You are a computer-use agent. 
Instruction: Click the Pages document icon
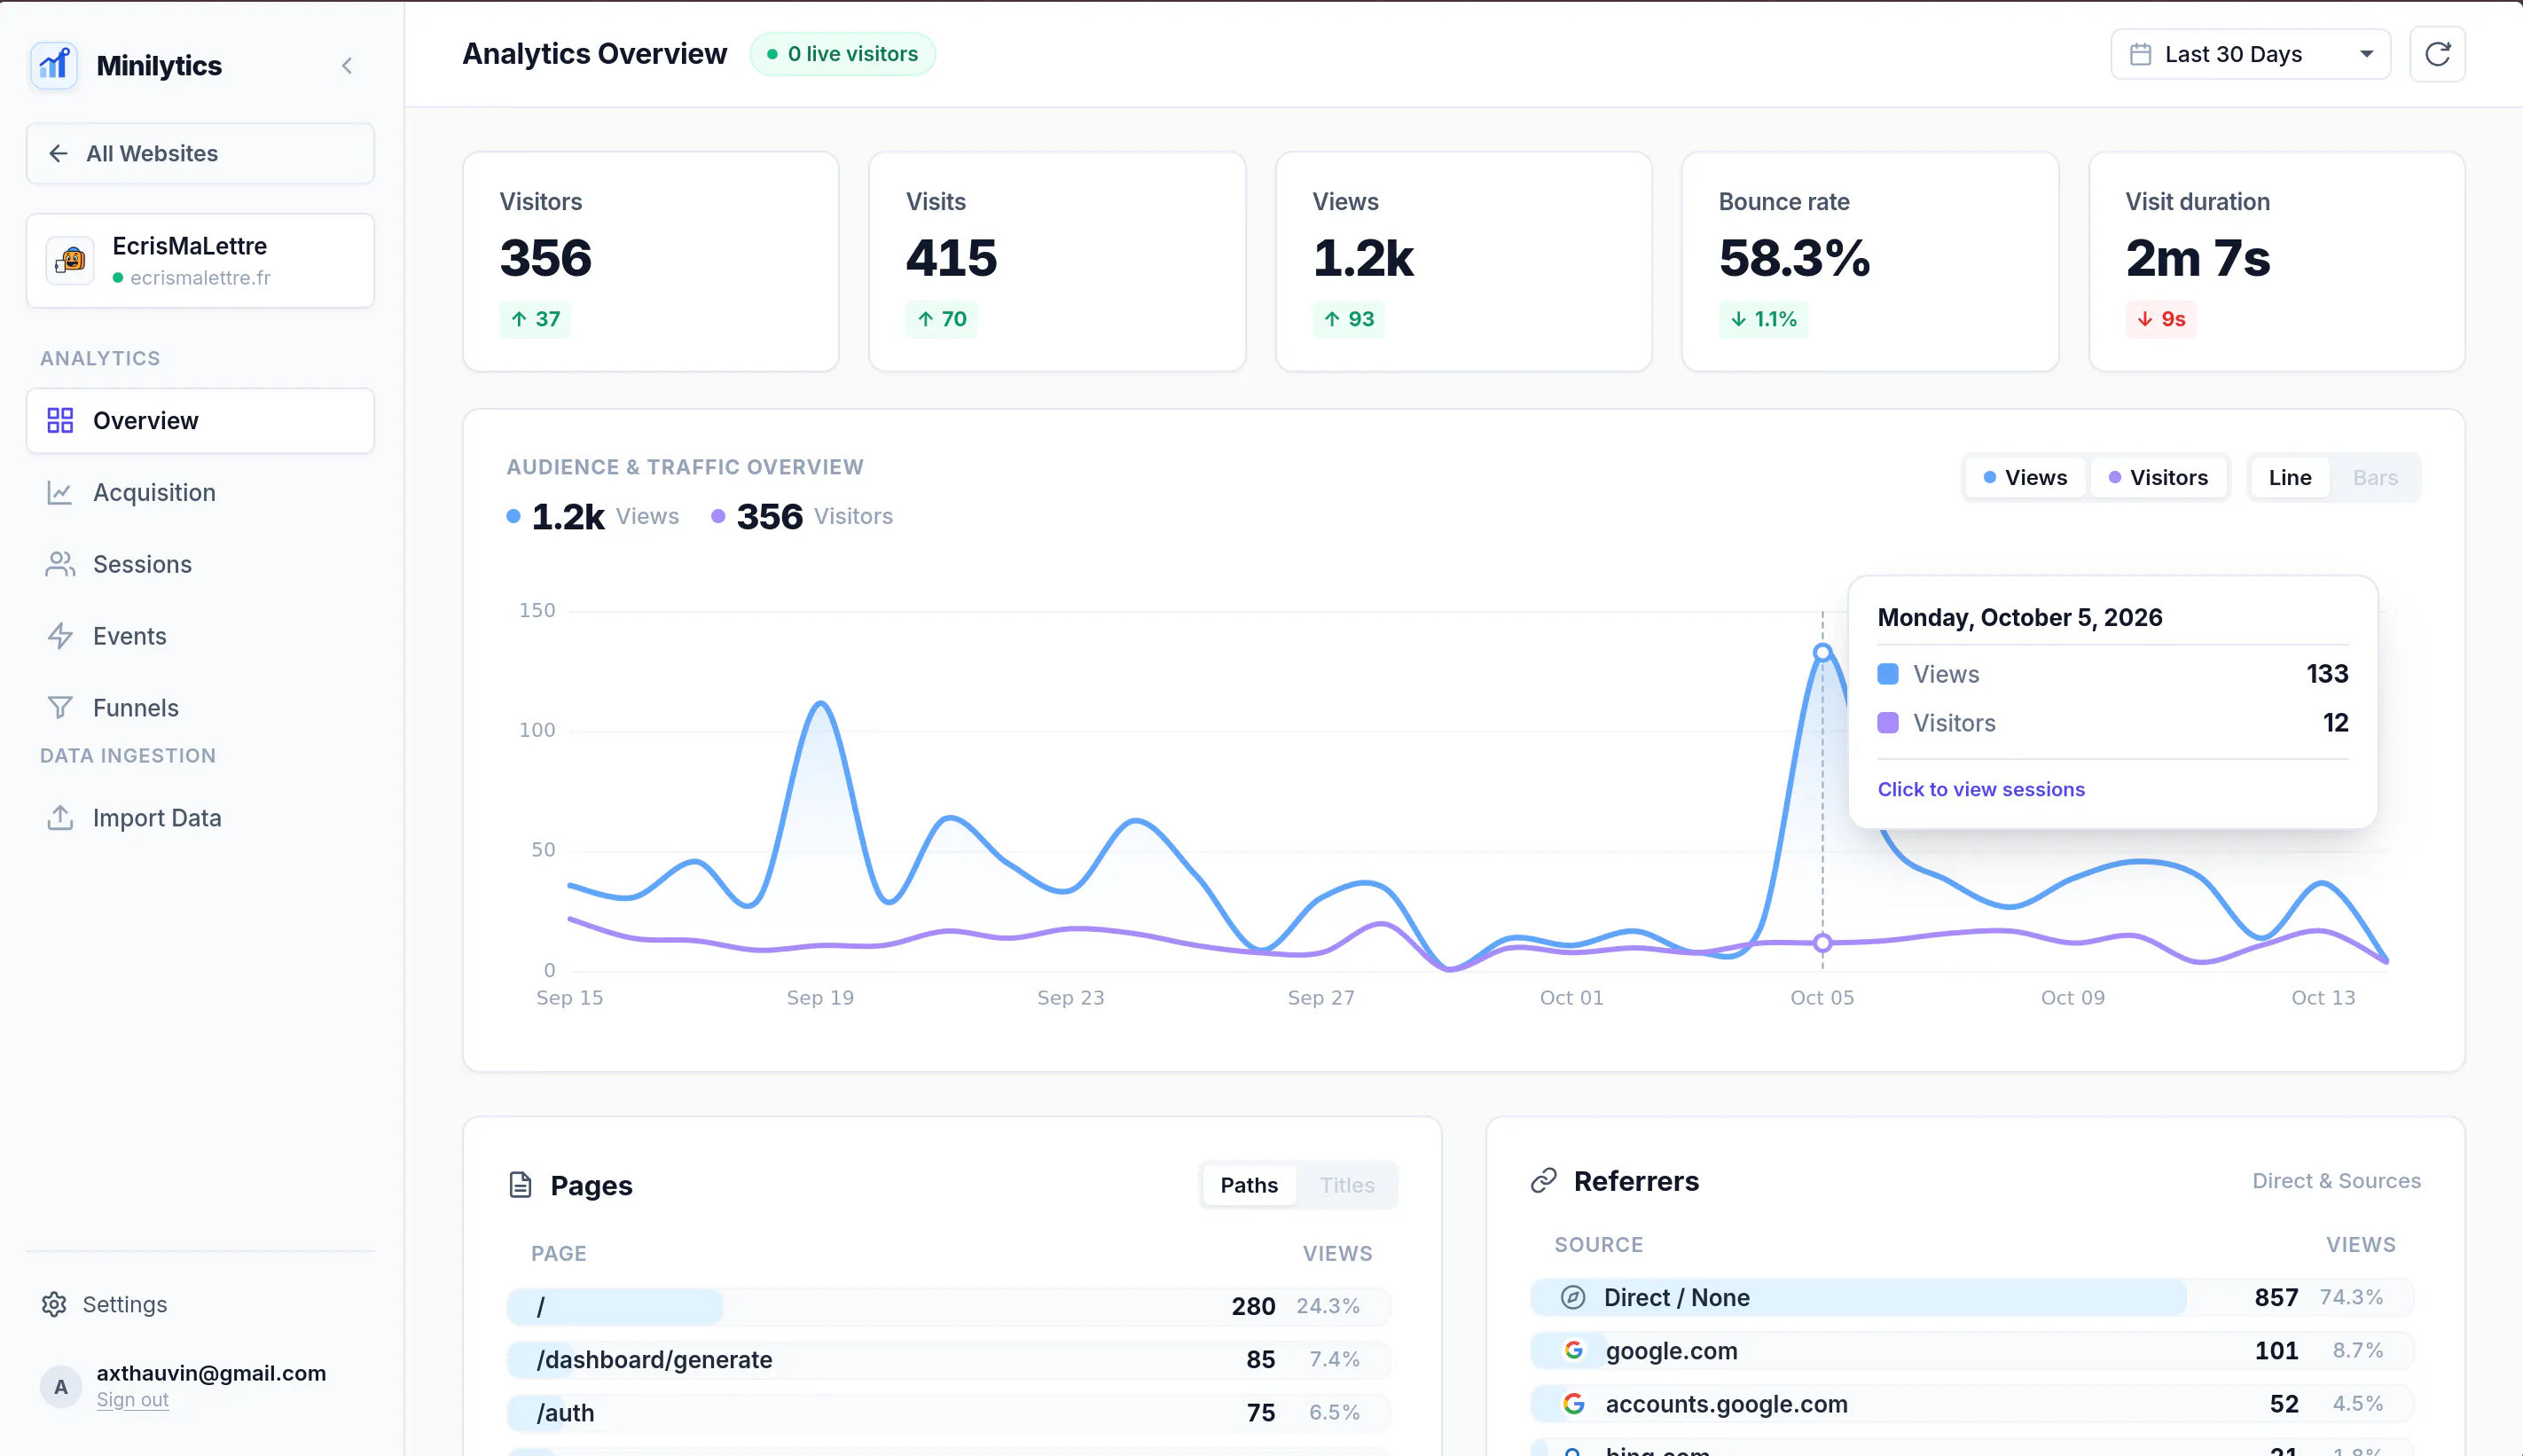520,1185
